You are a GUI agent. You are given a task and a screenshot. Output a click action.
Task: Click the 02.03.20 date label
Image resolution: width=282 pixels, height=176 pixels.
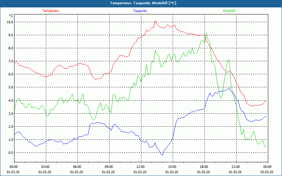coord(267,172)
